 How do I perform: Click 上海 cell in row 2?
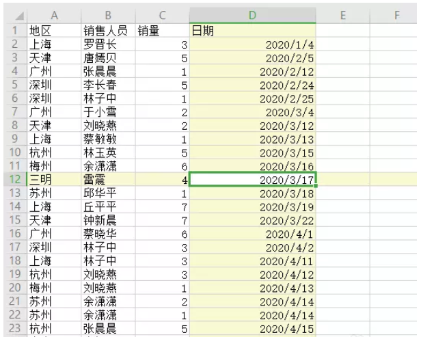(x=54, y=44)
